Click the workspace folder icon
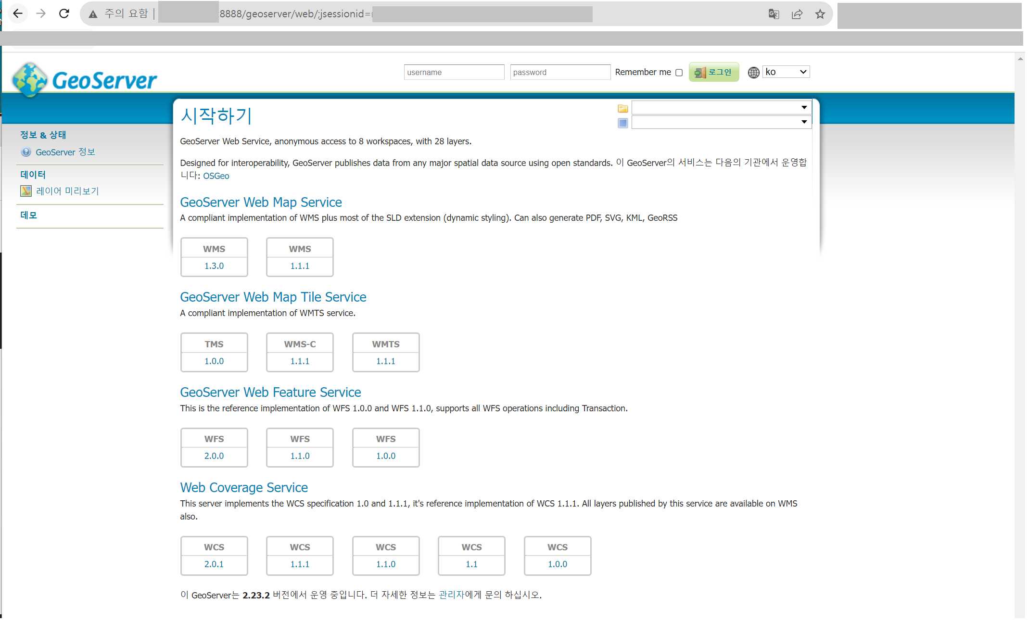Screen dimensions: 1028x622 pos(622,108)
